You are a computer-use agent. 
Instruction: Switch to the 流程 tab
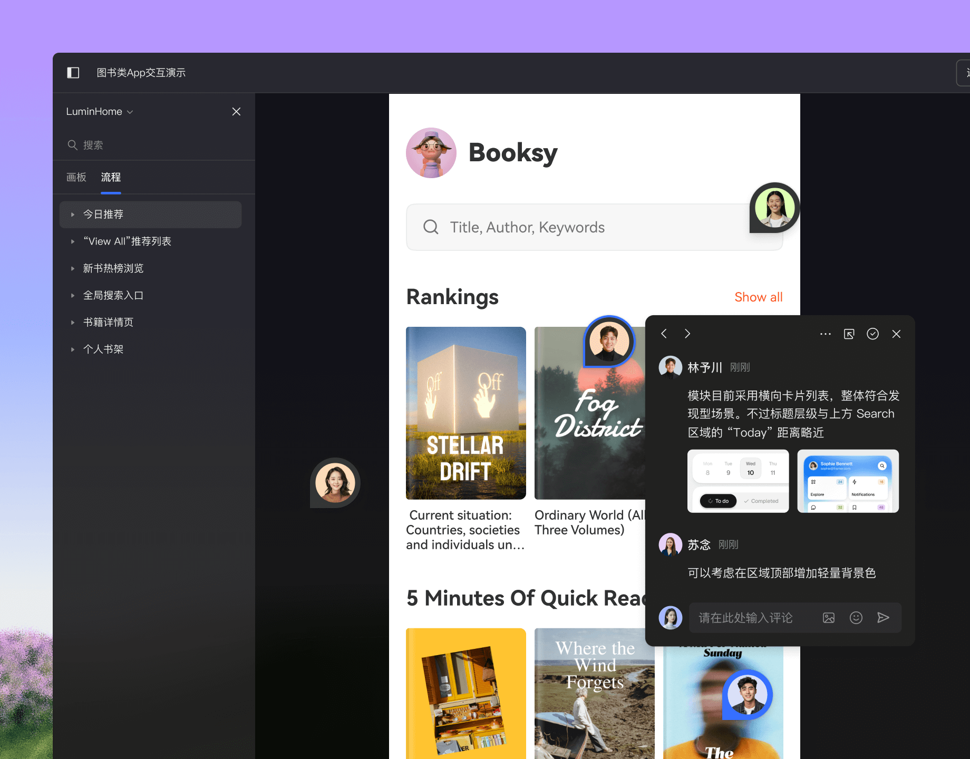click(x=111, y=177)
